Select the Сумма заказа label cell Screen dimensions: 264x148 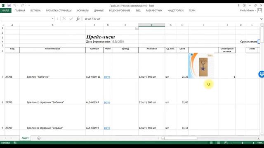[248, 42]
